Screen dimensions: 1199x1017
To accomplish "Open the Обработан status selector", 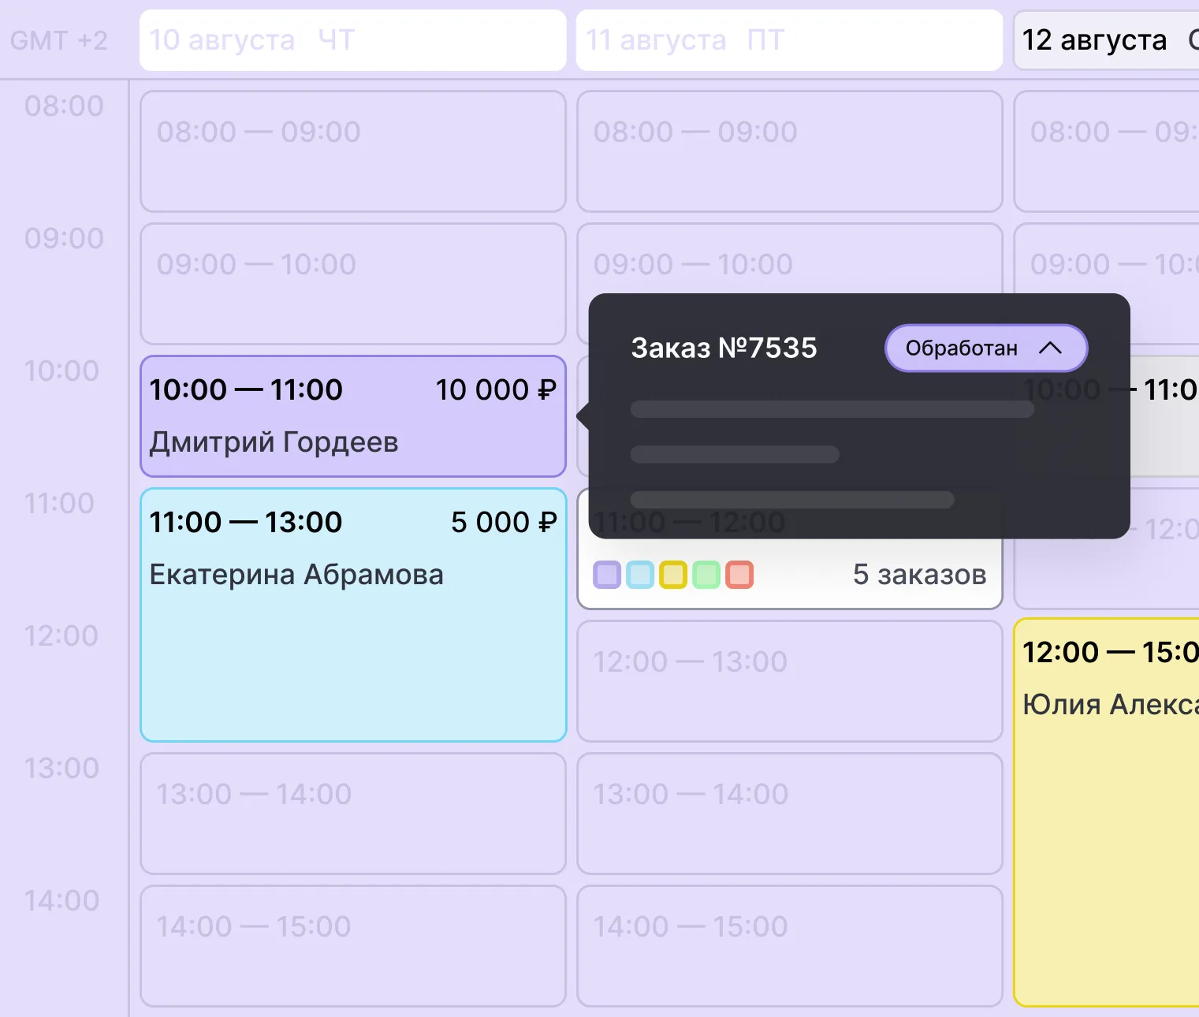I will 986,348.
